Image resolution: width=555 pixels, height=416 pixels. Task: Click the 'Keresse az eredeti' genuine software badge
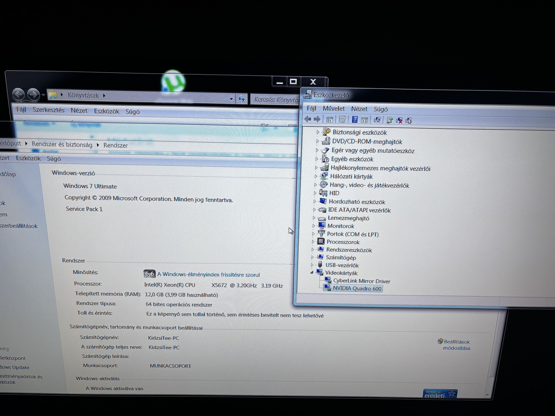tap(440, 394)
